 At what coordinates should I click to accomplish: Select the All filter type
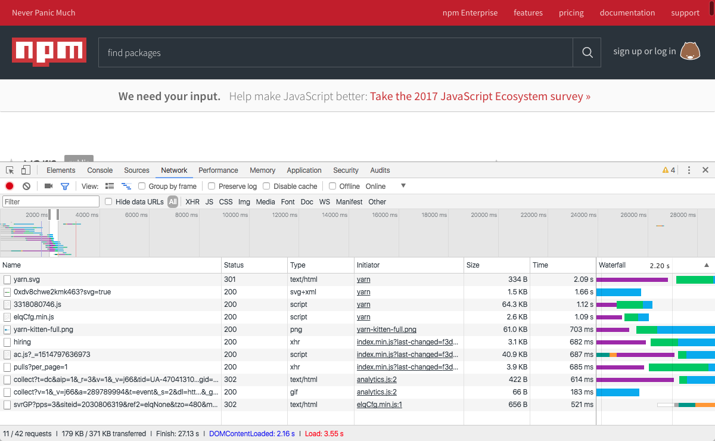tap(173, 202)
